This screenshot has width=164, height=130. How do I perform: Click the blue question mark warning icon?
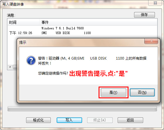pyautogui.click(x=31, y=60)
